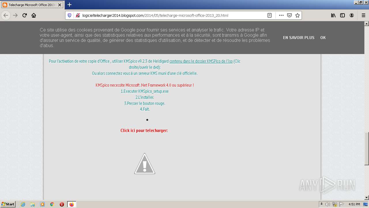Click the broken download image placeholder
Screen dimensions: 369x208
pyautogui.click(x=145, y=164)
